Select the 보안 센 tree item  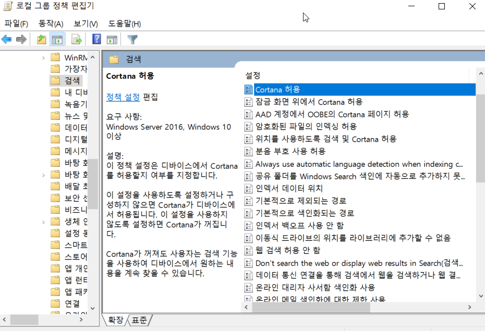(76, 198)
